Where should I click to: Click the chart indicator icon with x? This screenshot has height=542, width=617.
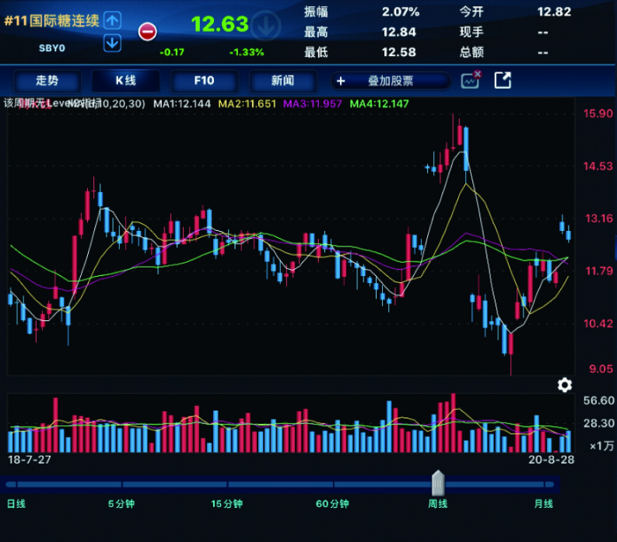tap(471, 80)
